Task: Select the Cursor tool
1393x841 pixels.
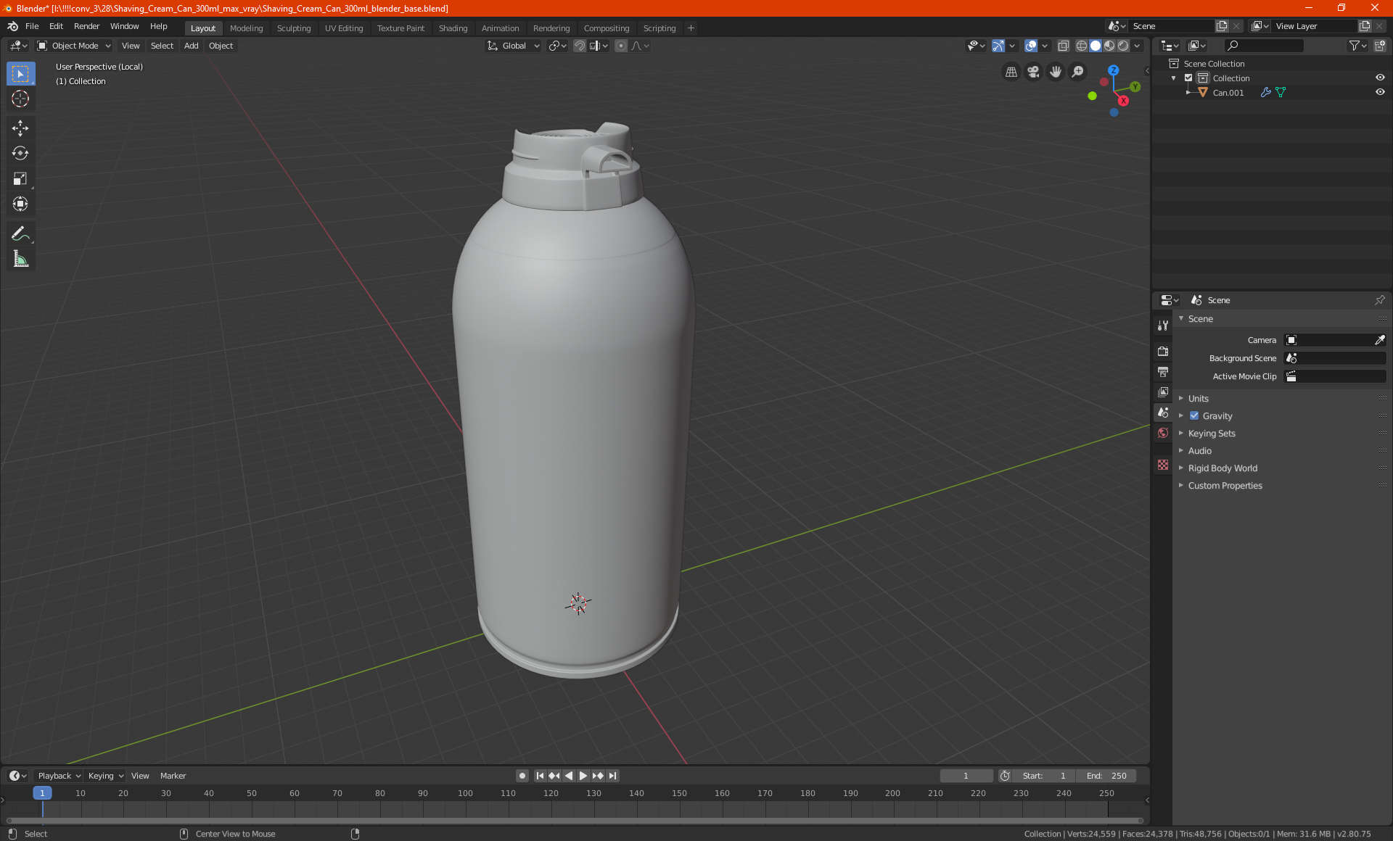Action: (20, 99)
